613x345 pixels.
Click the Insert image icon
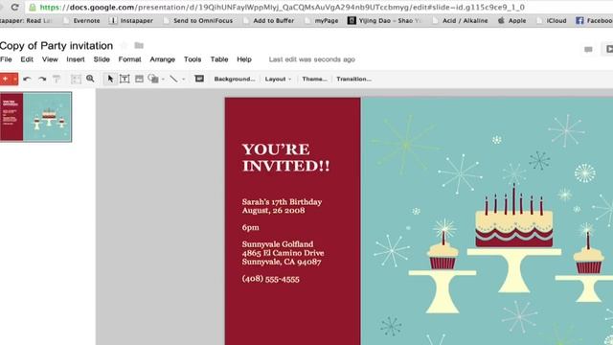(139, 79)
